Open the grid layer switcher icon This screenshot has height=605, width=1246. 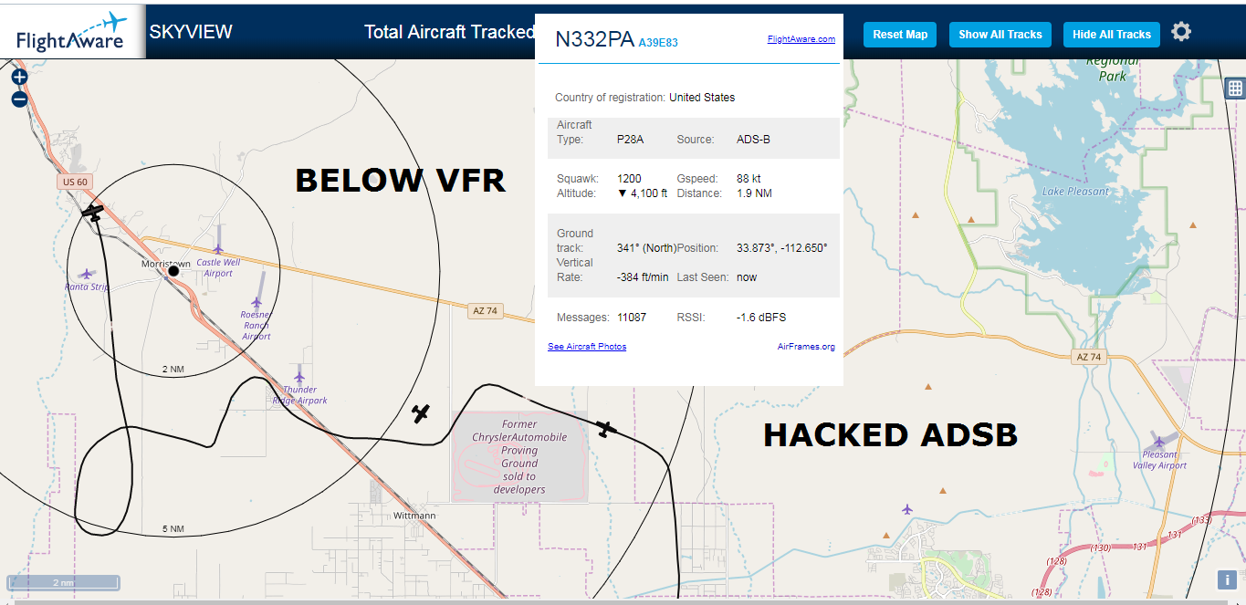(1235, 88)
